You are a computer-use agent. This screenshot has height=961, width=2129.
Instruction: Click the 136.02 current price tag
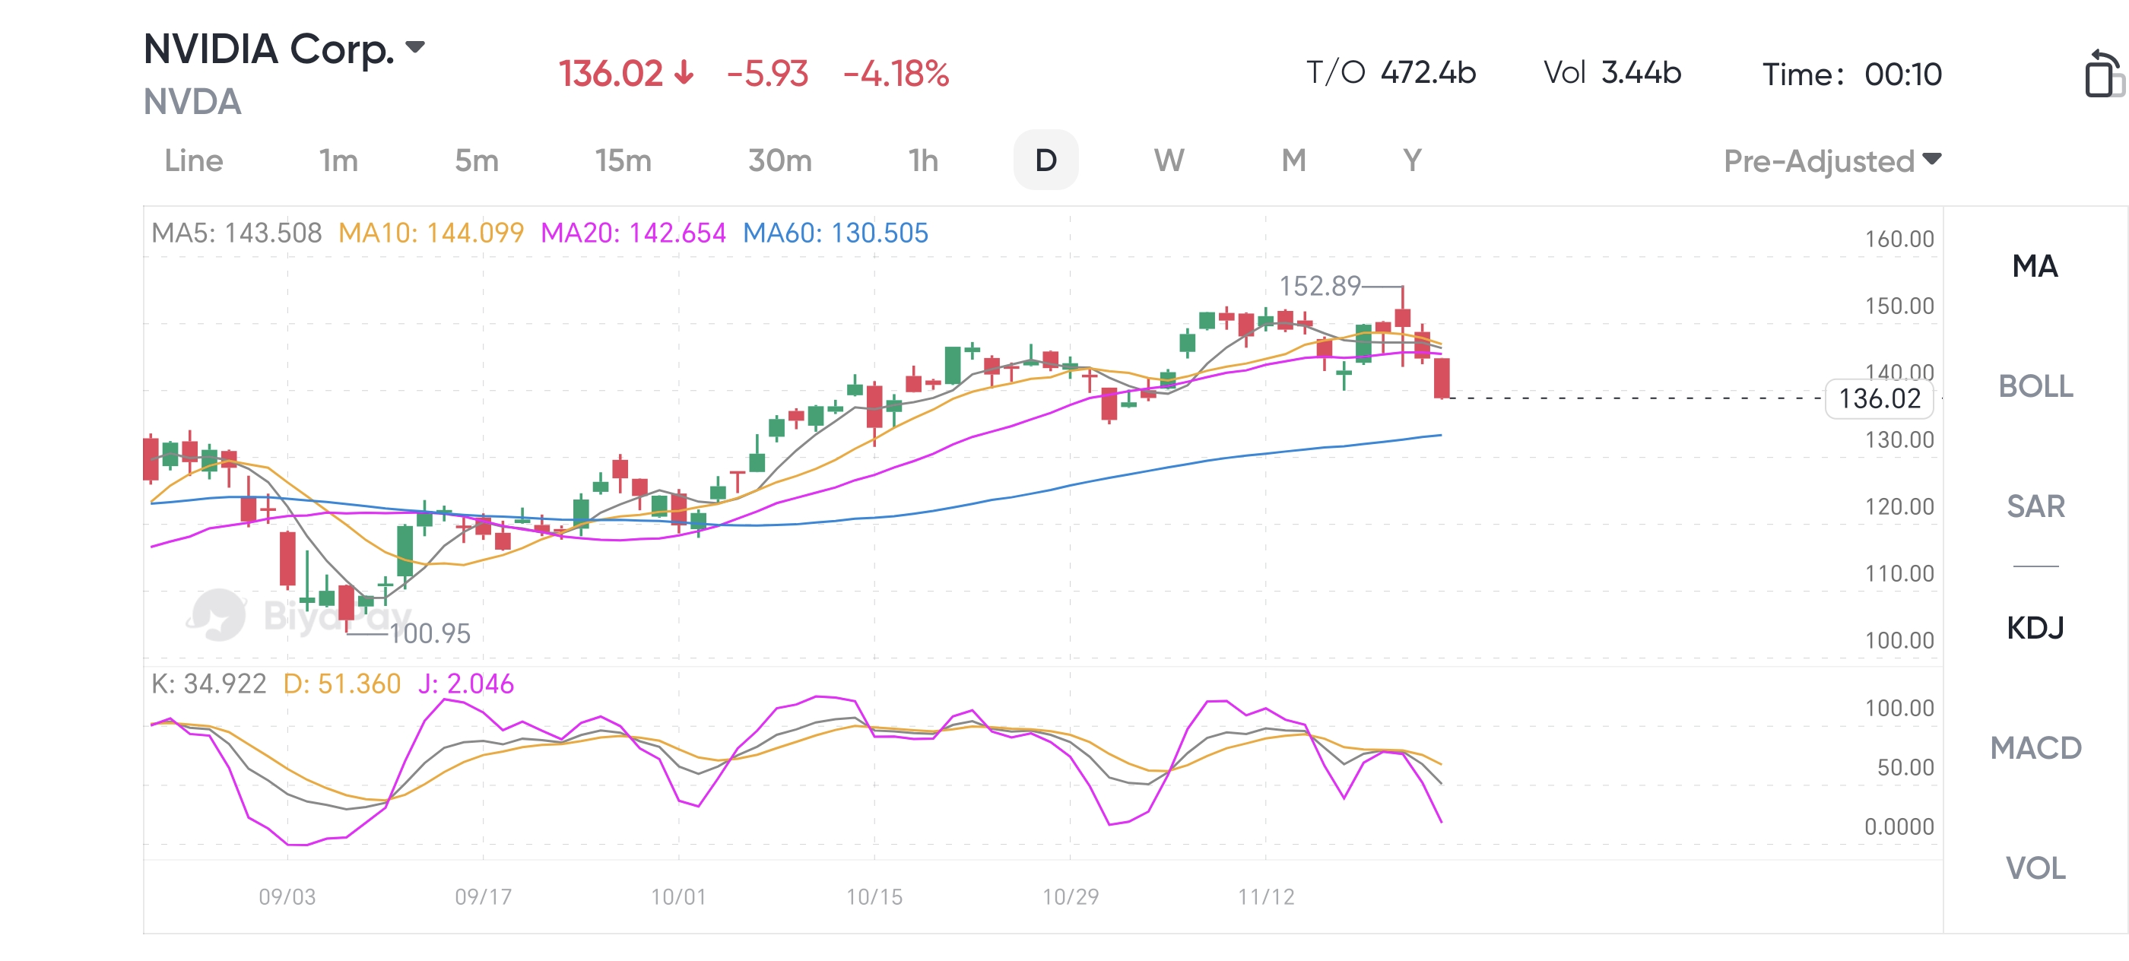(1879, 398)
